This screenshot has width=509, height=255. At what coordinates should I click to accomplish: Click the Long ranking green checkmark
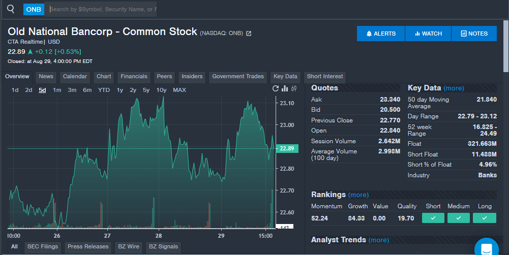coord(484,218)
